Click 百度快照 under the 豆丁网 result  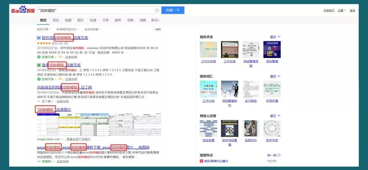[x=63, y=101]
